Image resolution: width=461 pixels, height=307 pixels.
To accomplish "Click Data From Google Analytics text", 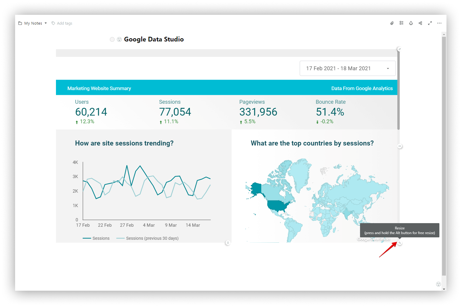I will coord(362,88).
